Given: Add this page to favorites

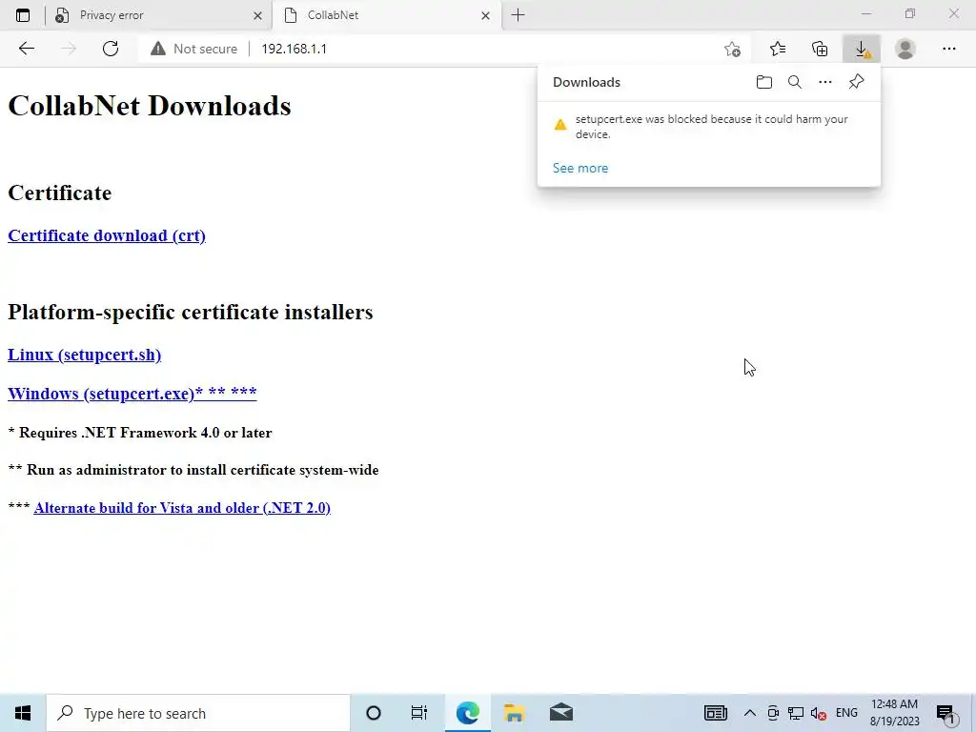Looking at the screenshot, I should coord(733,49).
